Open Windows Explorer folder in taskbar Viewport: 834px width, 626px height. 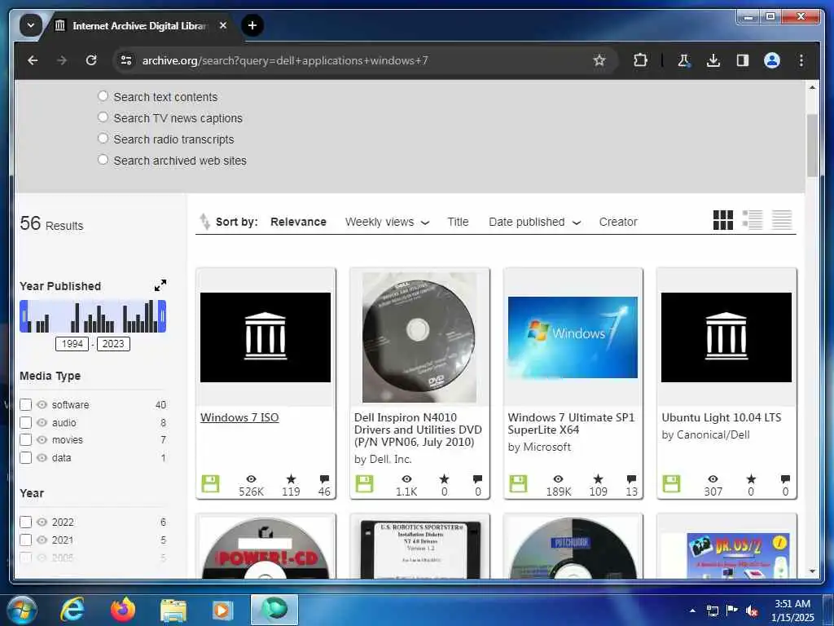(x=173, y=610)
